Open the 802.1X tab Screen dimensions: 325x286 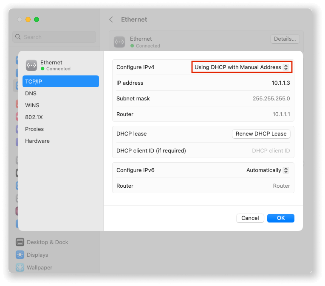coord(60,117)
